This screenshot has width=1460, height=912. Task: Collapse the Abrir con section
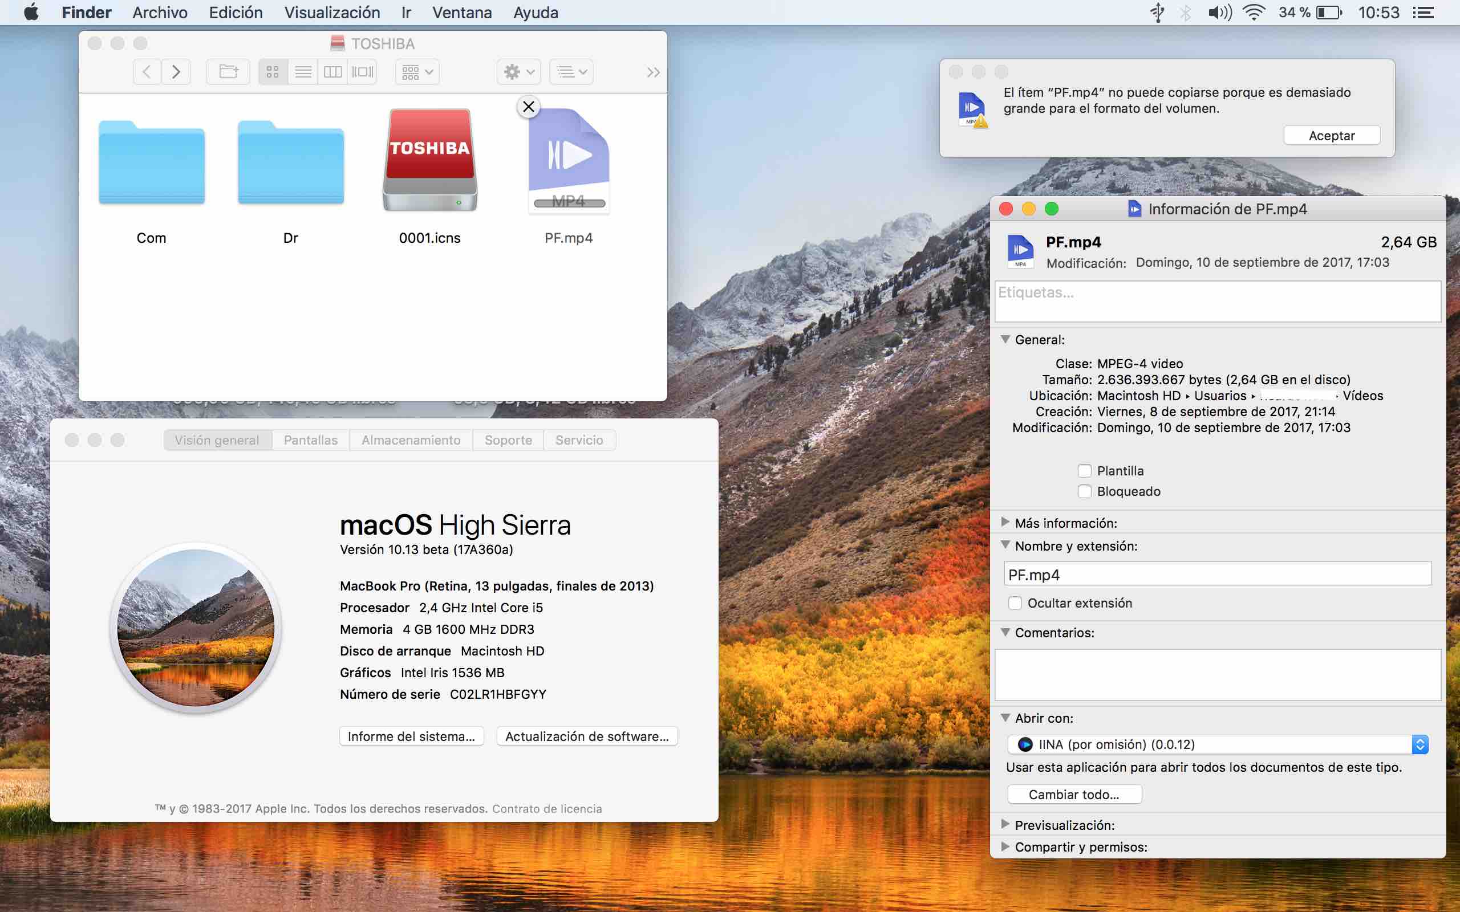pos(1005,718)
